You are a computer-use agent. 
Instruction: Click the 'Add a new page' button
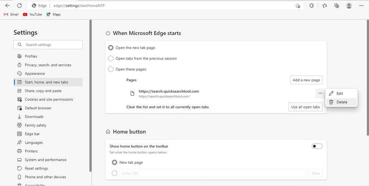coord(306,80)
